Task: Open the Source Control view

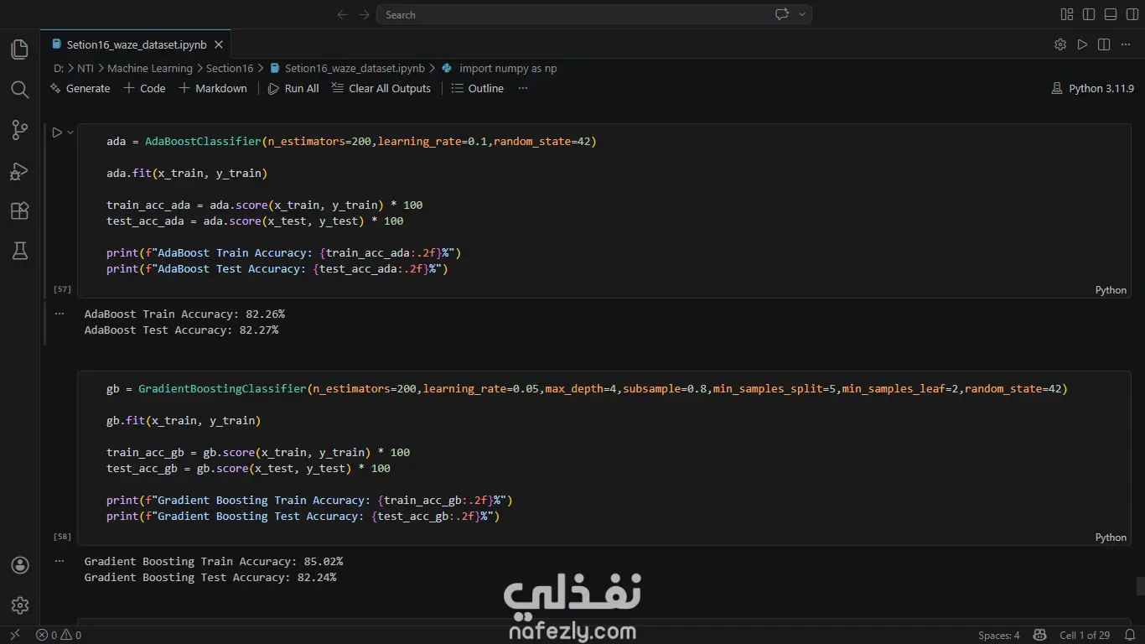Action: tap(19, 130)
